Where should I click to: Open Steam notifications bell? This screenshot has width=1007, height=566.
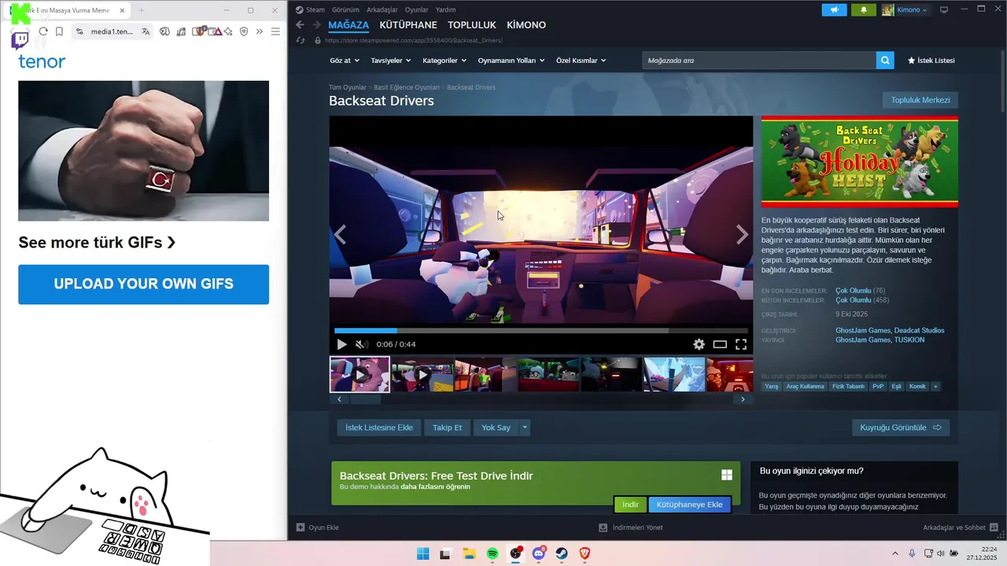864,9
